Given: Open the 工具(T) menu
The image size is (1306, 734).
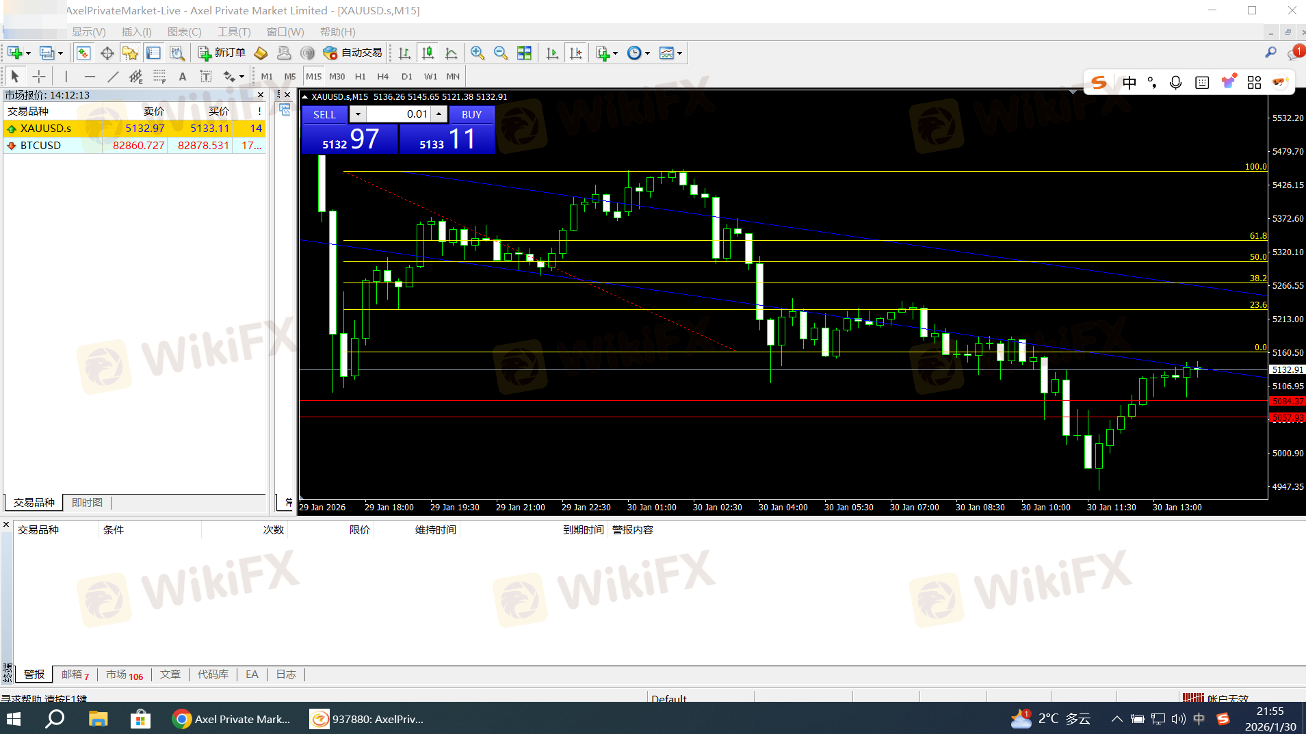Looking at the screenshot, I should pos(234,32).
